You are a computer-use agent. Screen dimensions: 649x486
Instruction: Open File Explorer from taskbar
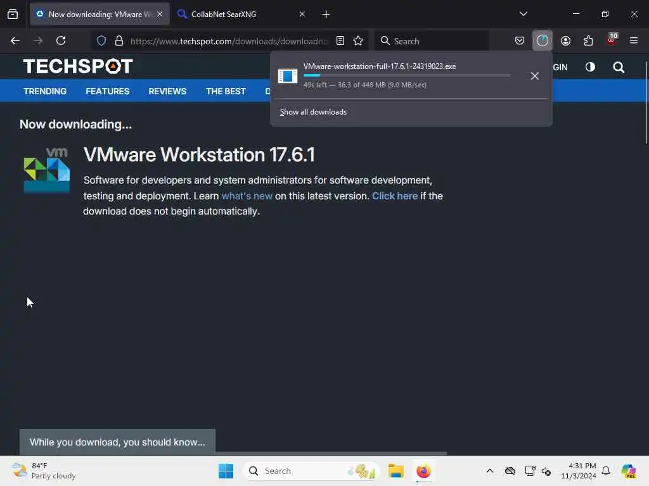coord(395,471)
